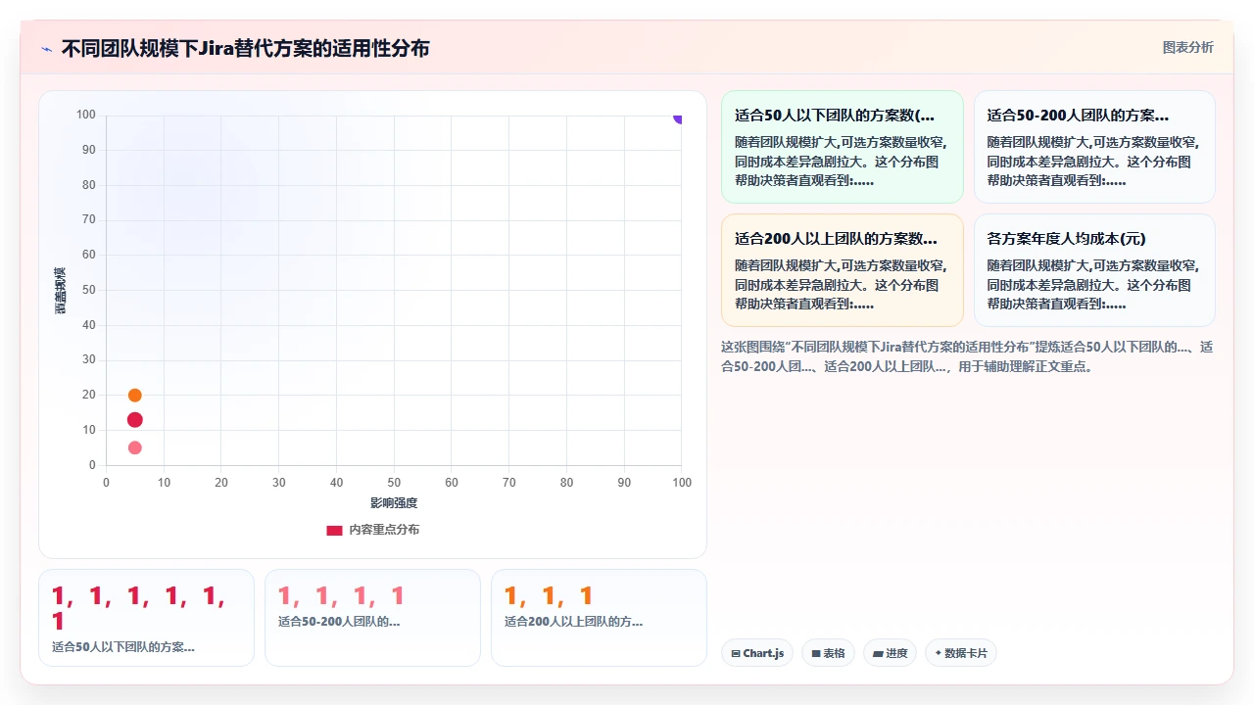Click the Chart.js tag
Image resolution: width=1254 pixels, height=705 pixels.
757,653
